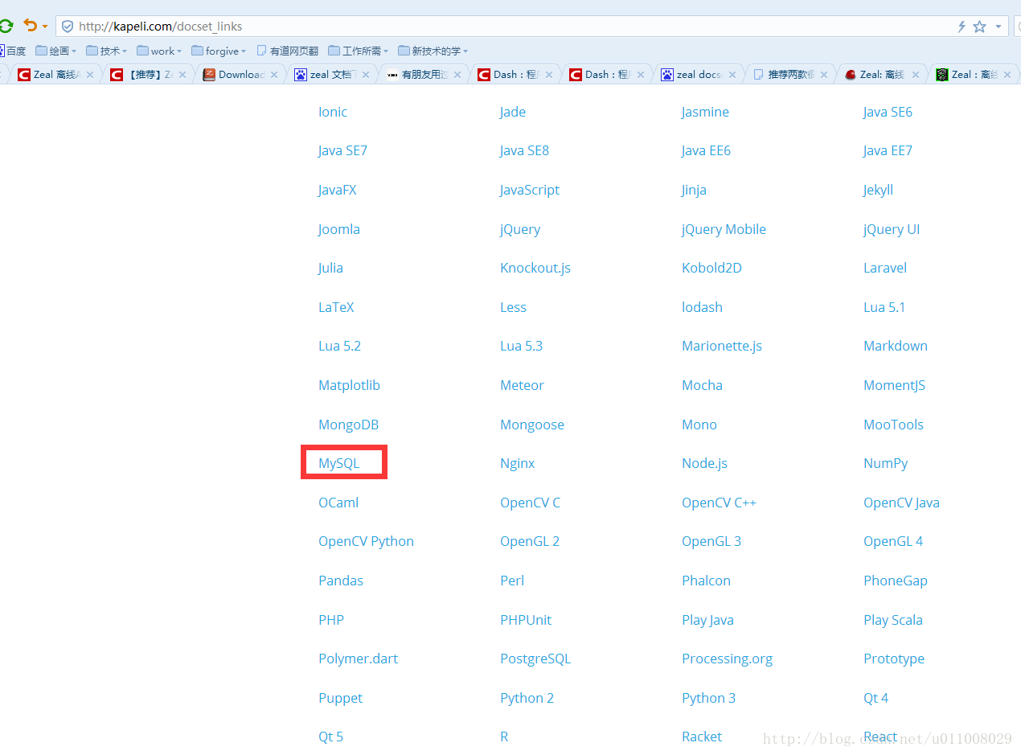This screenshot has height=755, width=1021.
Task: Open the Python 3 docset link
Action: click(708, 698)
